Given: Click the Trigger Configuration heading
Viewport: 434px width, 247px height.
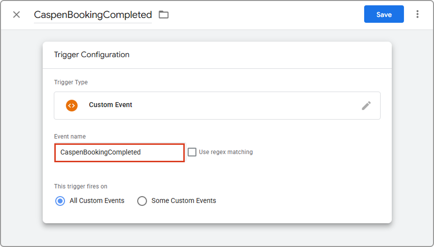Looking at the screenshot, I should click(x=92, y=55).
